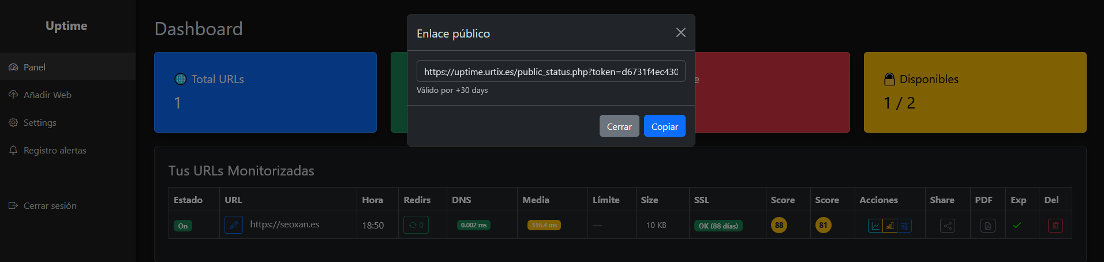Click Cerrar sesión to log out

click(68, 205)
